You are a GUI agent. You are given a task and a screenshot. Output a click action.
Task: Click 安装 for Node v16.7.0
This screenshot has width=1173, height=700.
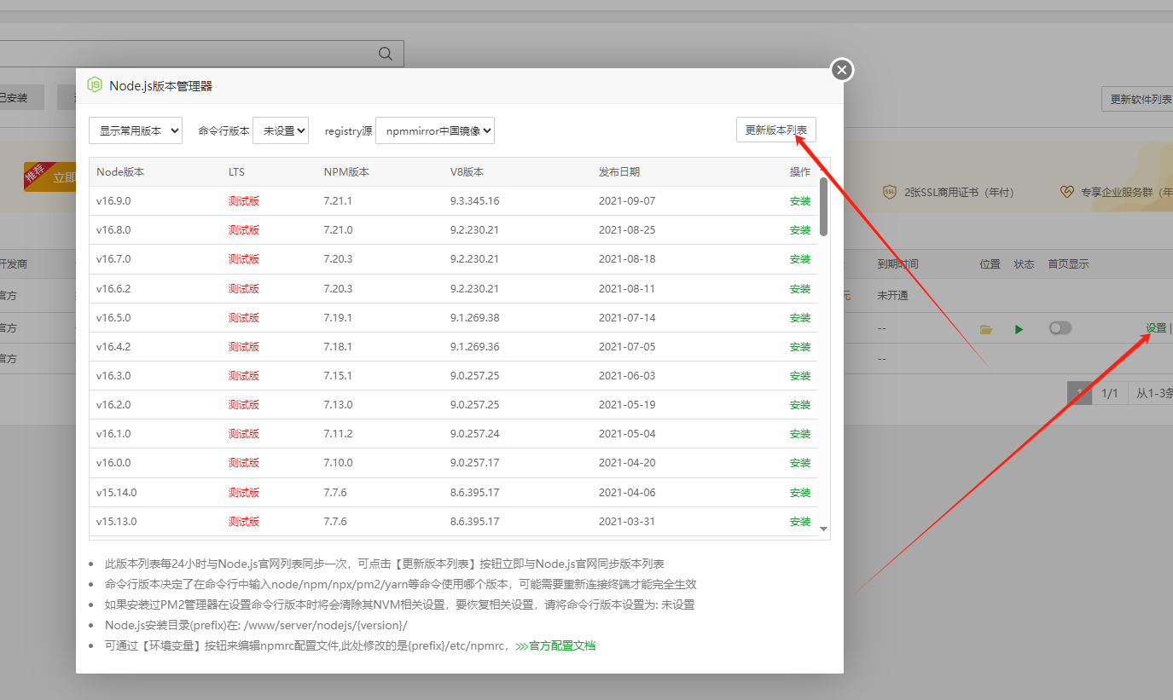coord(800,259)
